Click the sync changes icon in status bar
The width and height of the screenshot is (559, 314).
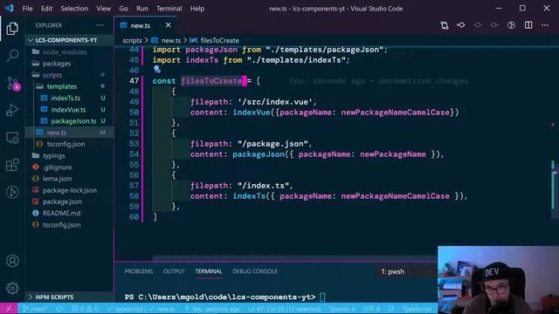(59, 309)
